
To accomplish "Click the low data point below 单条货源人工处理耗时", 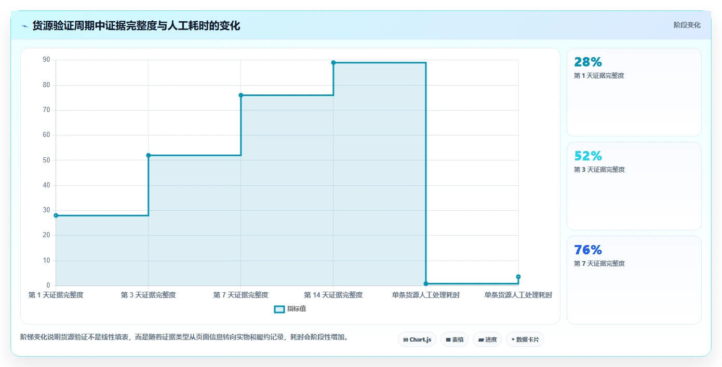I will 426,283.
